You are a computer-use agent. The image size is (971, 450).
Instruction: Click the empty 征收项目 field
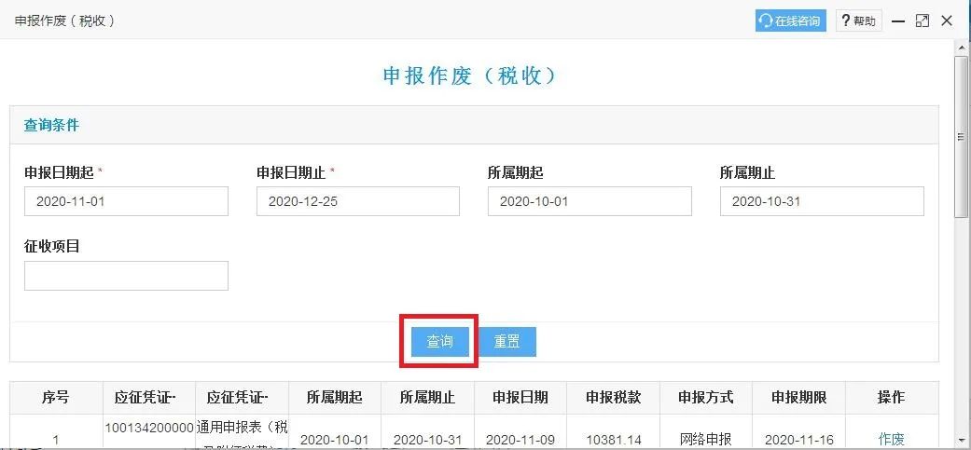(x=126, y=276)
